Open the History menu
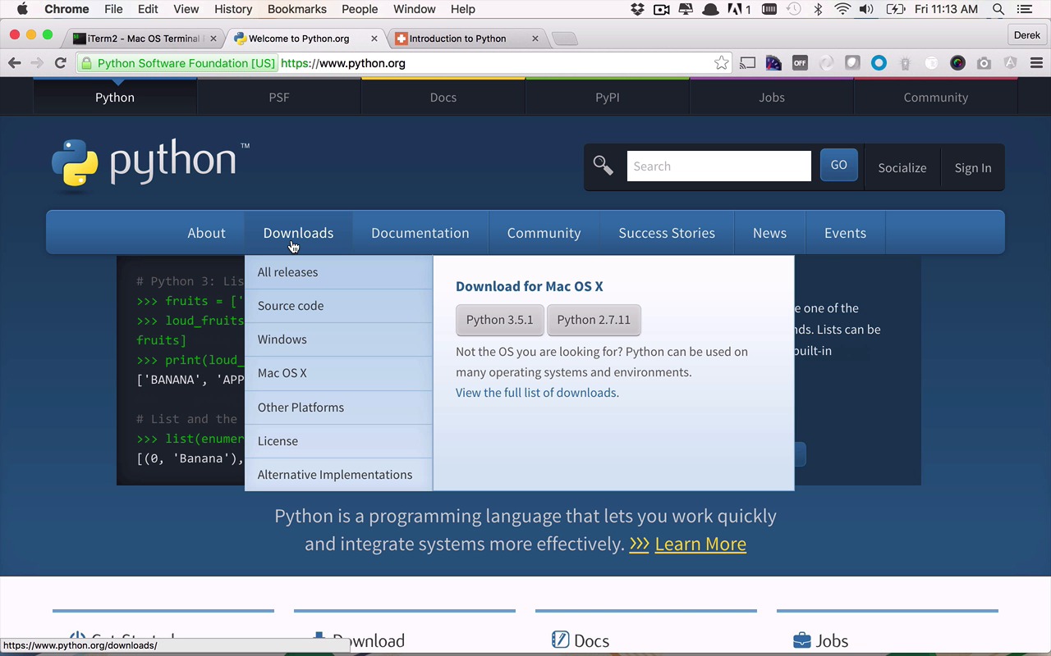Screen dimensions: 1051x656 tap(232, 9)
